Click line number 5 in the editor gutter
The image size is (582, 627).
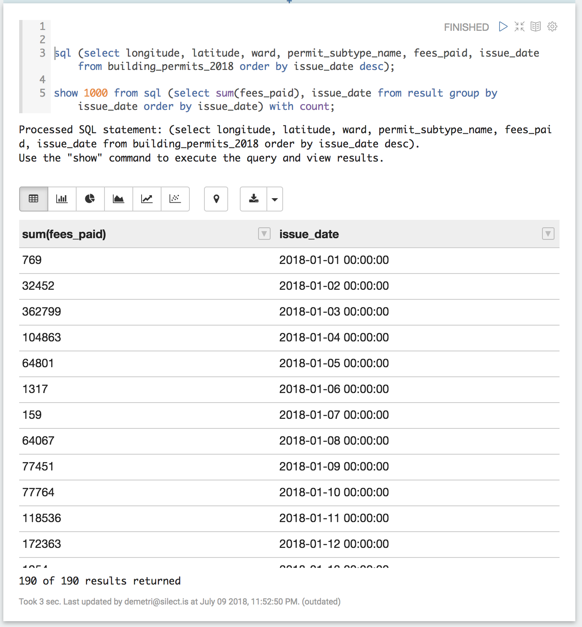42,93
